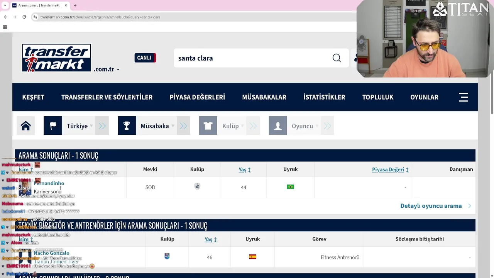Expand the Kulüp club dropdown
The image size is (494, 278).
coord(242,126)
